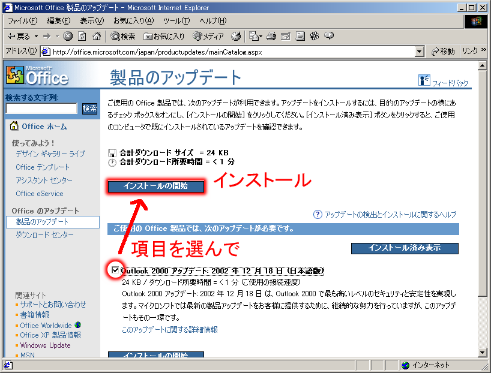Click the scrollbar down arrow
This screenshot has width=491, height=373.
tap(482, 353)
